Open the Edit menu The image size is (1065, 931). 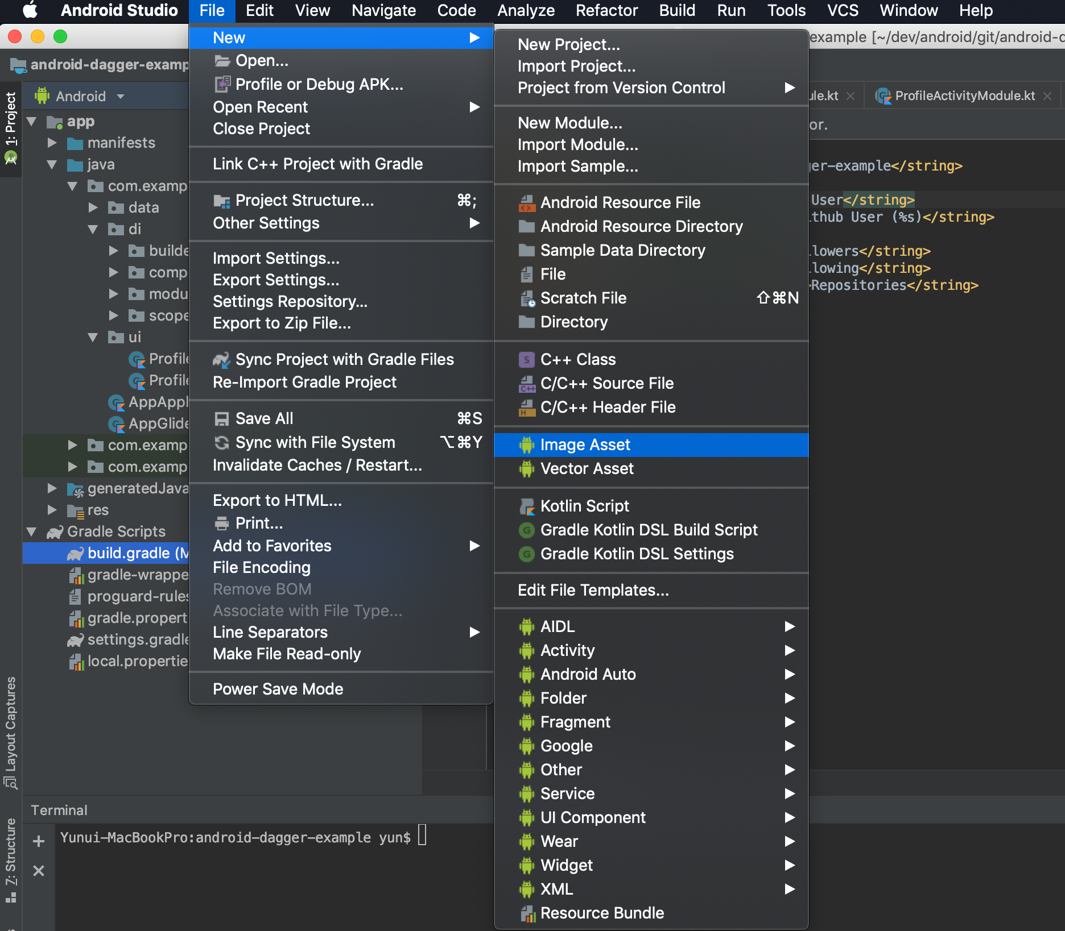[259, 11]
